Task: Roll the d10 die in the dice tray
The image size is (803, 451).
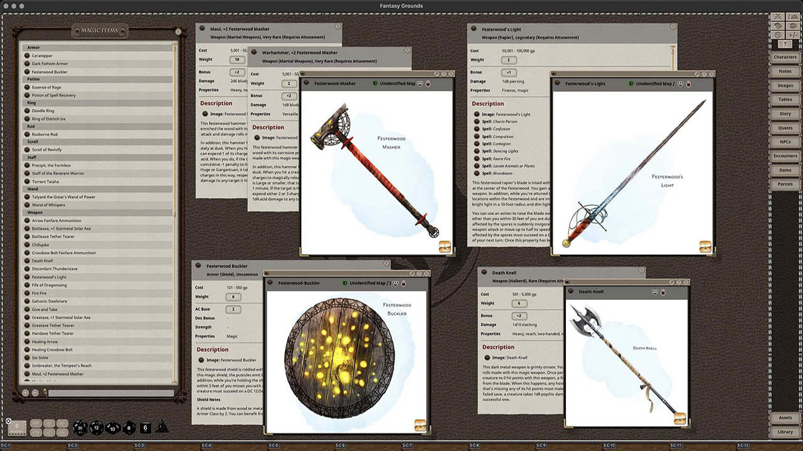Action: coord(112,428)
